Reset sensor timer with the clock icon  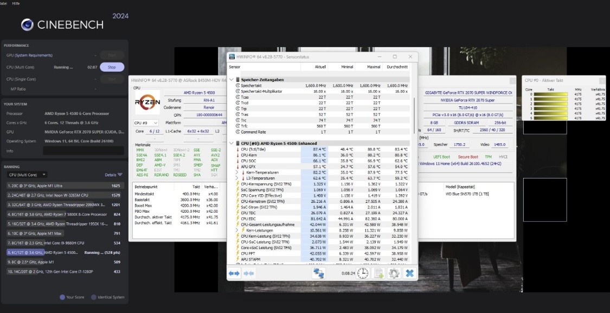[362, 273]
